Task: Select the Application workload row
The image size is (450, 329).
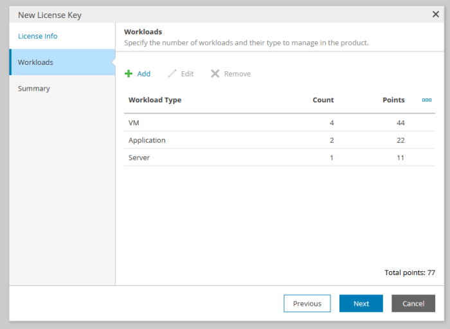Action: pos(280,140)
